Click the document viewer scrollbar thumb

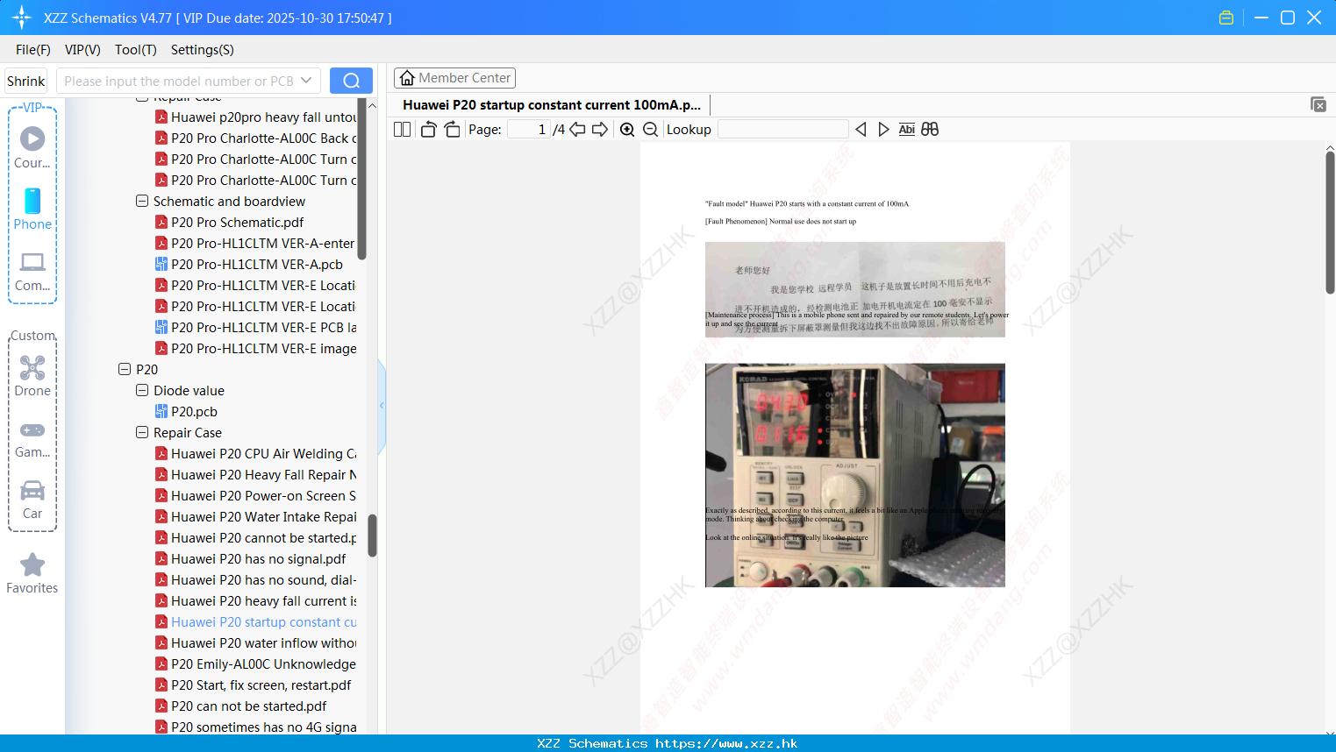click(x=1330, y=223)
